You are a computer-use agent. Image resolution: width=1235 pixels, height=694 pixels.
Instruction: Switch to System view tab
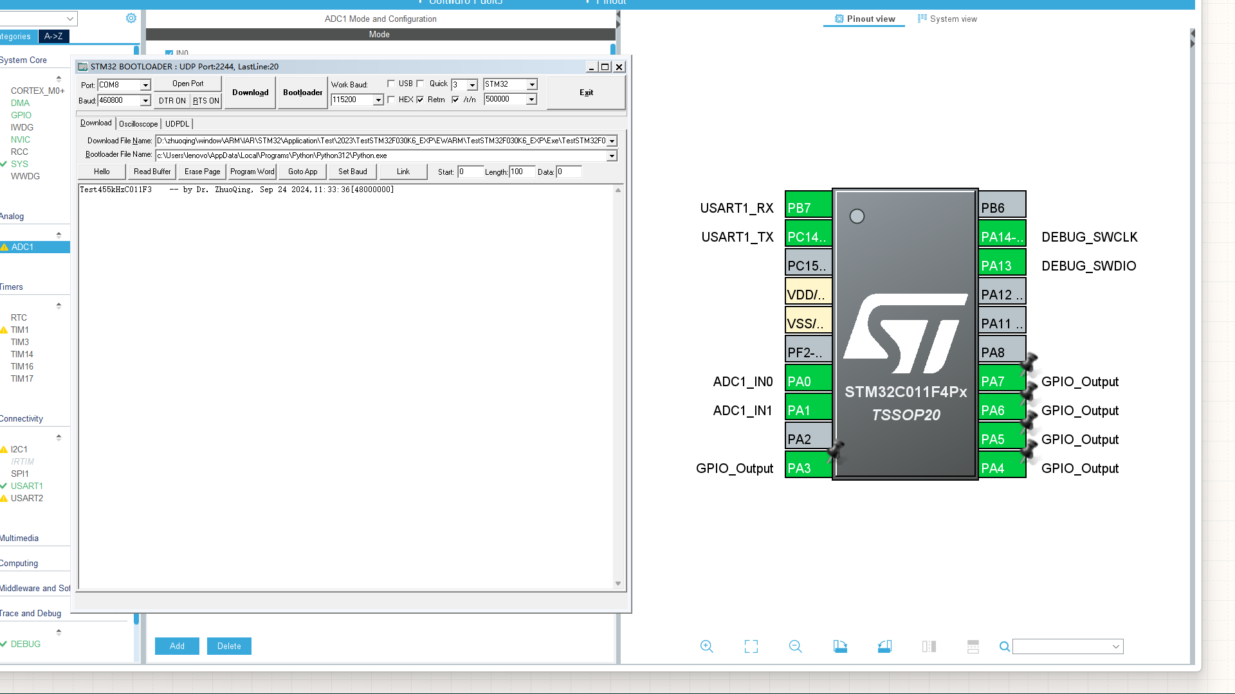click(947, 19)
